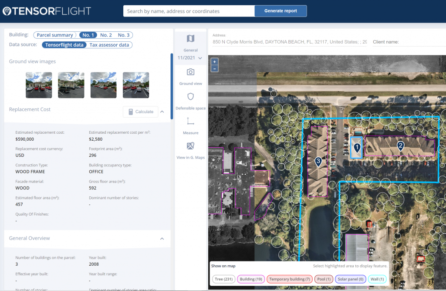Click the Generate report button
This screenshot has height=291, width=446.
280,11
